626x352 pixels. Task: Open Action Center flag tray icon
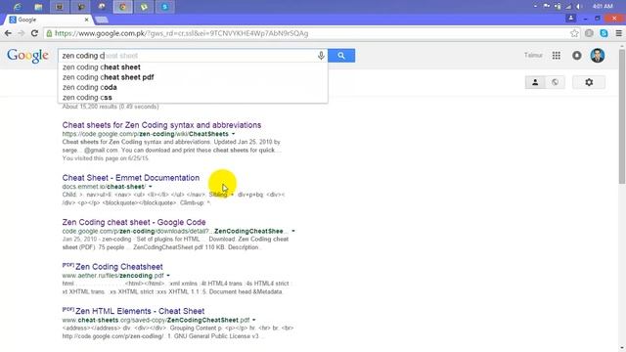pos(547,6)
